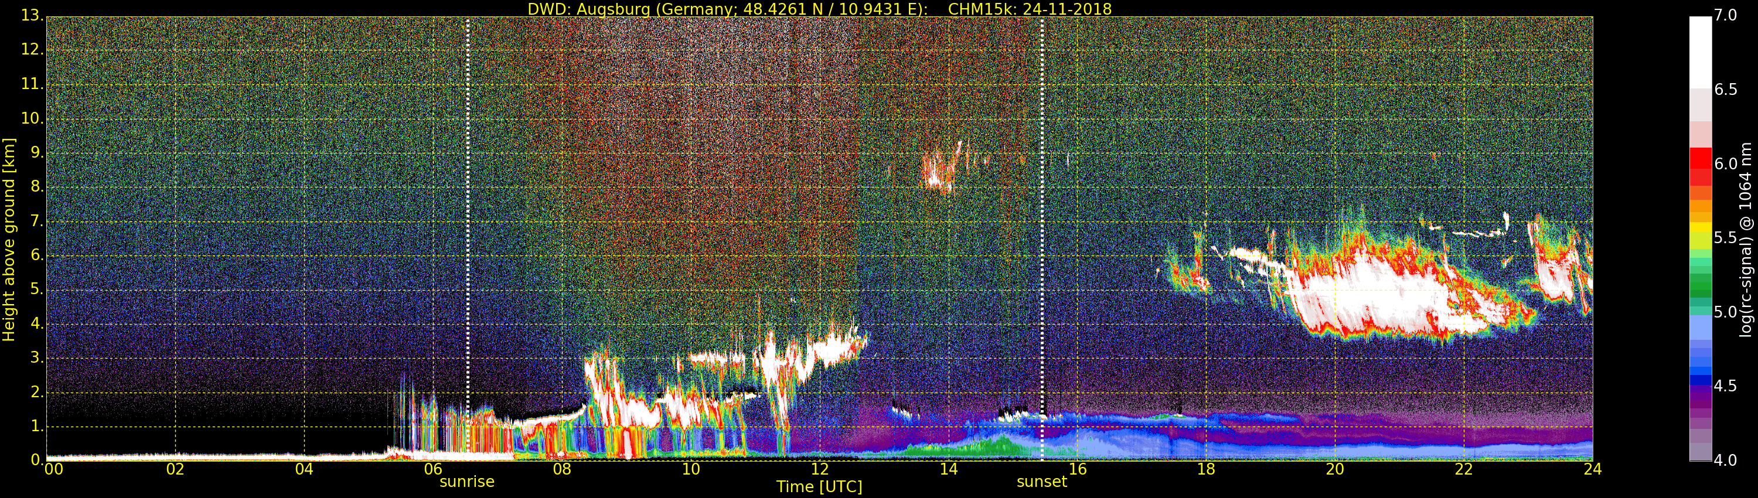
Task: Click the '2.' tick on the height axis
Action: [36, 391]
